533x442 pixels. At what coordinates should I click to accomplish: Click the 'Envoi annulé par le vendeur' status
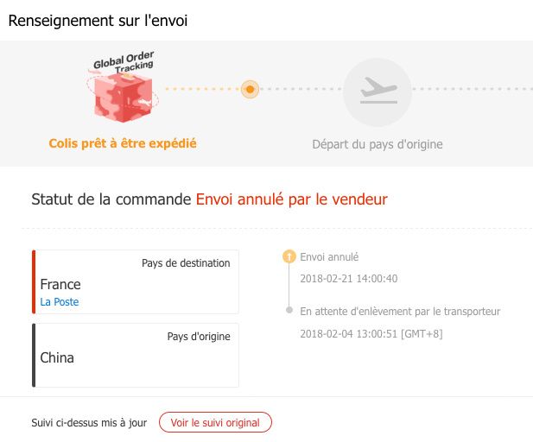(291, 199)
